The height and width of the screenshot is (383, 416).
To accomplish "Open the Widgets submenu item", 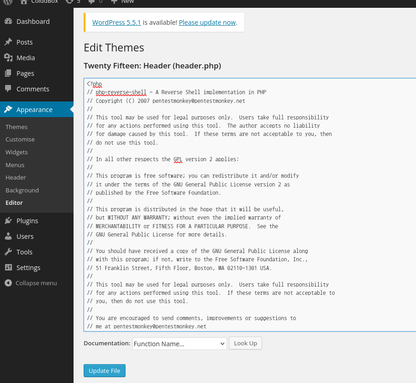I will [17, 152].
